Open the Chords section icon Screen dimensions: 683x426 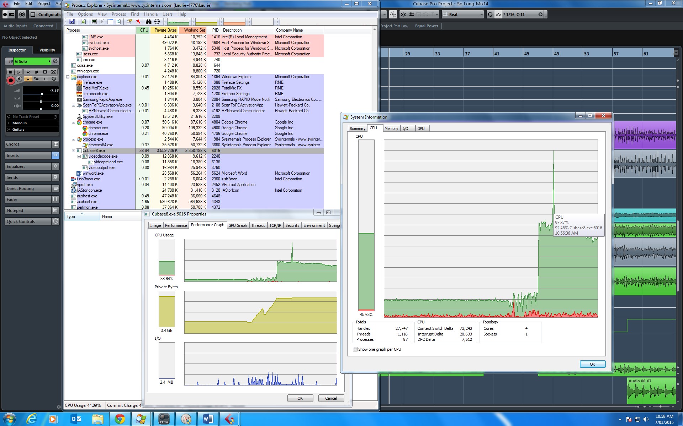(x=55, y=144)
